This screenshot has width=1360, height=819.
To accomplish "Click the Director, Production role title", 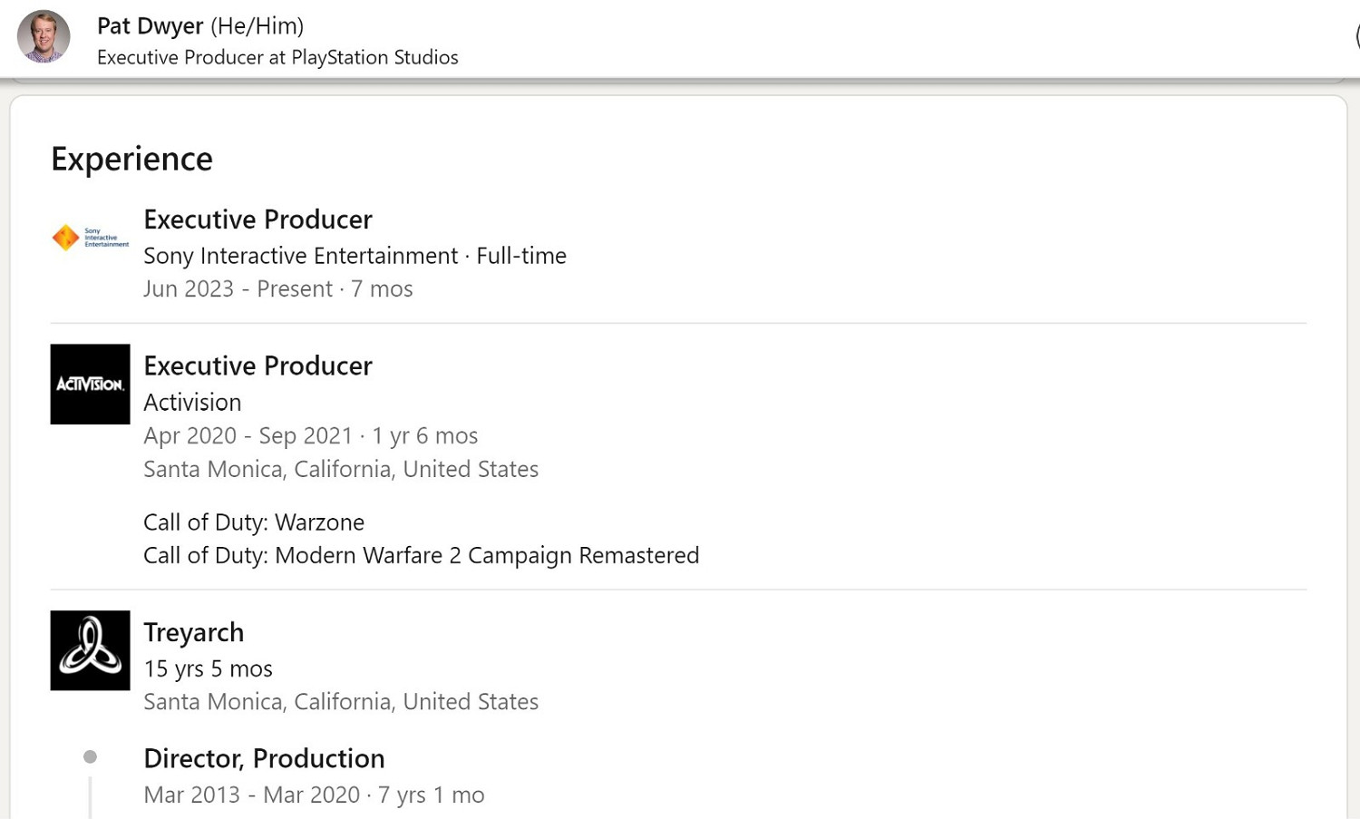I will [x=264, y=758].
